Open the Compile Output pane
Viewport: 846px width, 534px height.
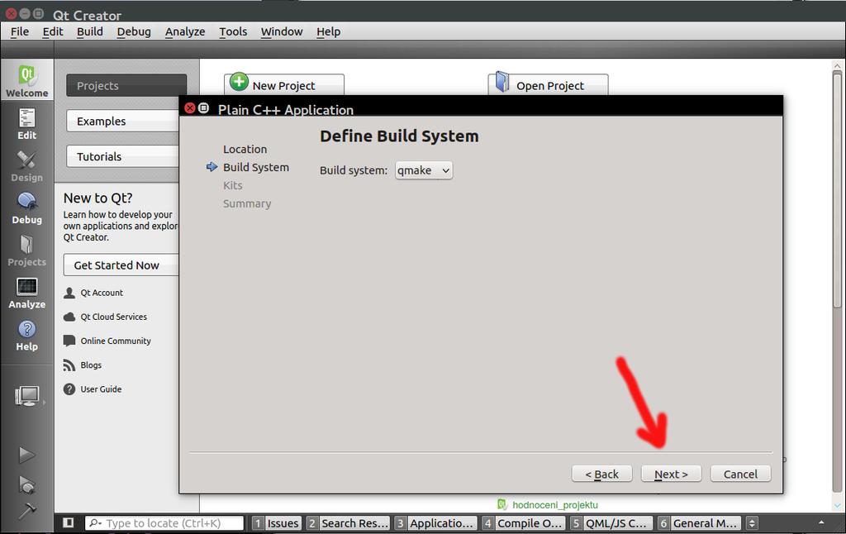tap(523, 522)
